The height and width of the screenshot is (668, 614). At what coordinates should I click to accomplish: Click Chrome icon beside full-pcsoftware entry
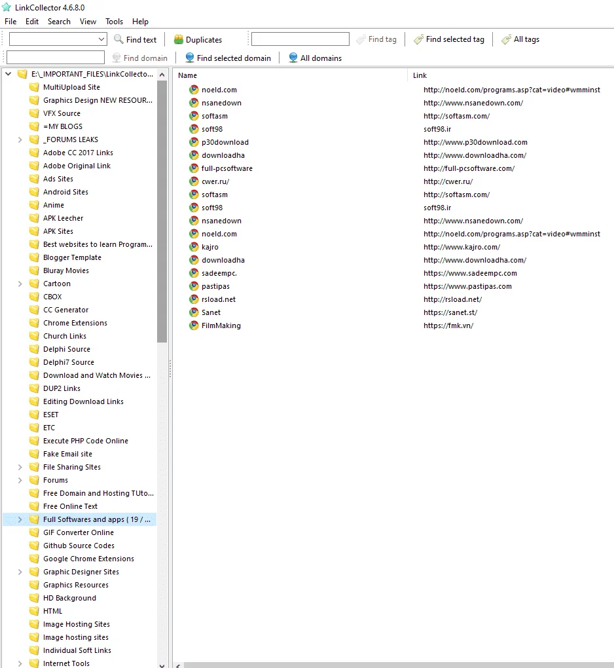click(194, 168)
